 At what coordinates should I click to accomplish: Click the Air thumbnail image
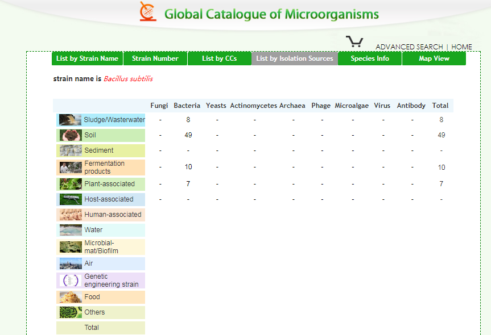point(71,263)
